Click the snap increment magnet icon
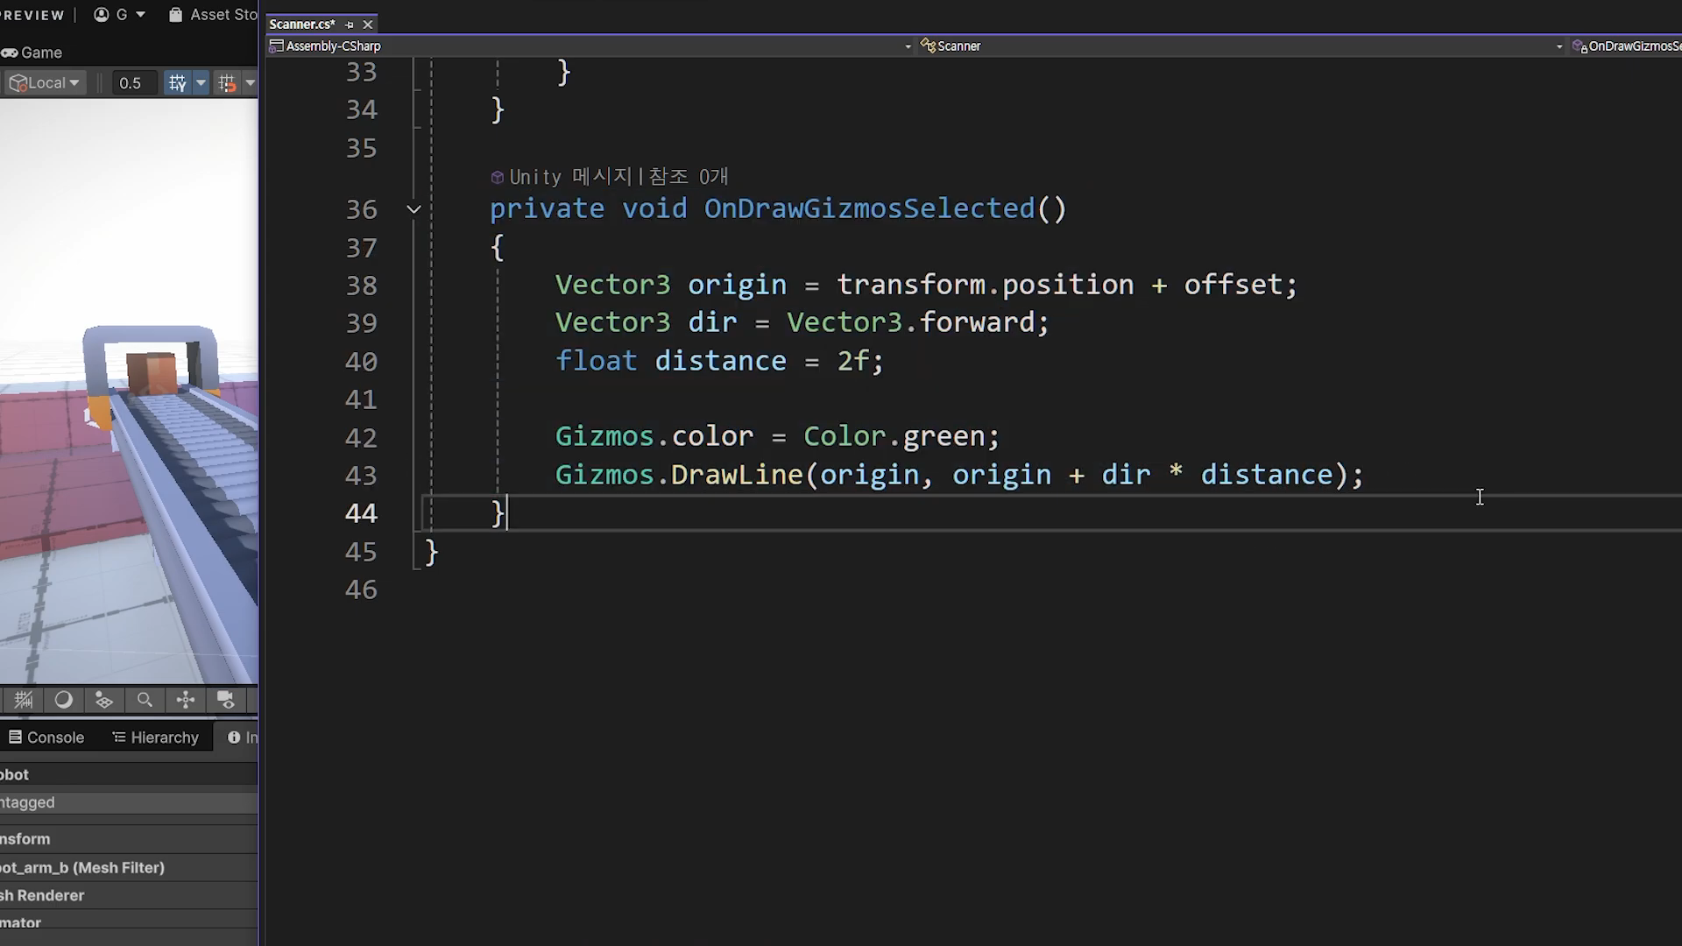1682x946 pixels. point(228,83)
